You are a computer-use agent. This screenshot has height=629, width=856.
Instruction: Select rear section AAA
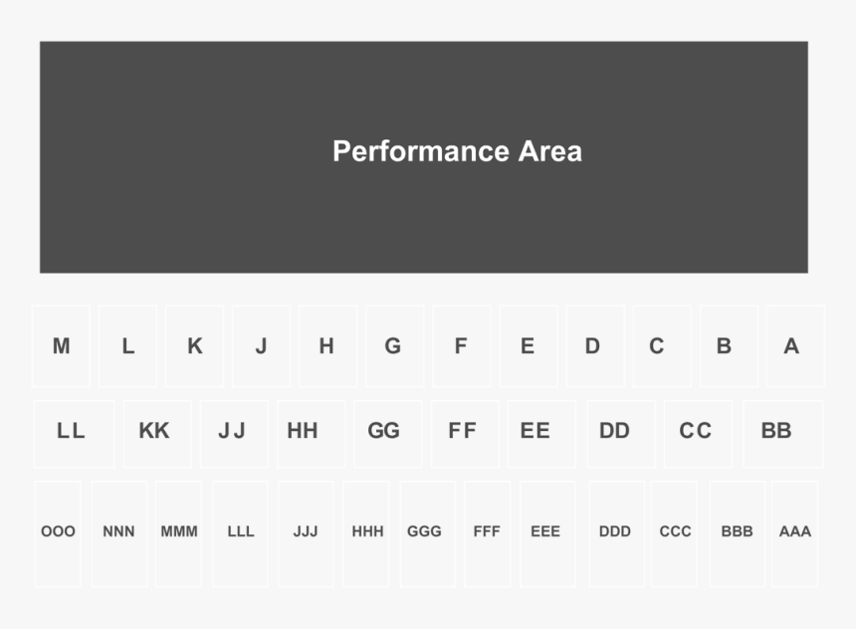(794, 531)
